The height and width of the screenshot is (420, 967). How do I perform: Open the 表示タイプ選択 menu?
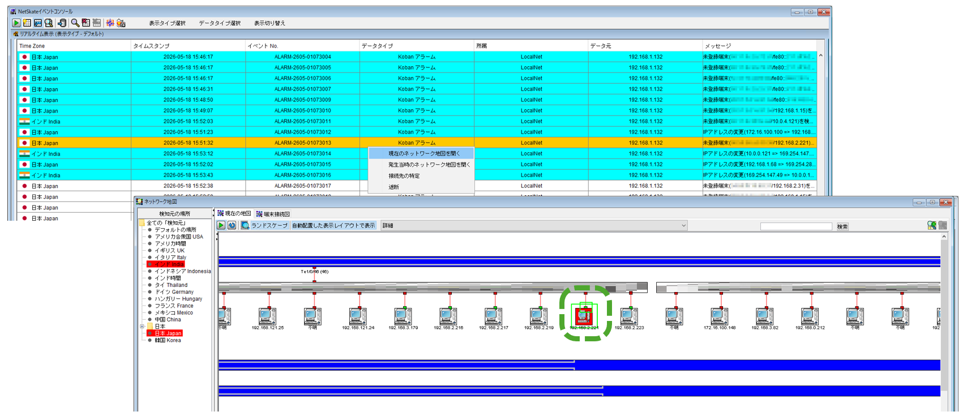click(x=167, y=23)
